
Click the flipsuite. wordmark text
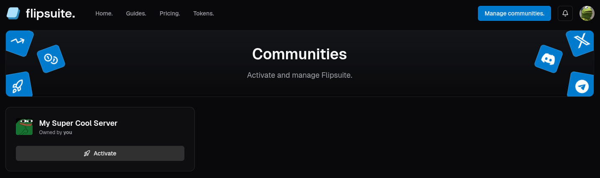click(50, 14)
